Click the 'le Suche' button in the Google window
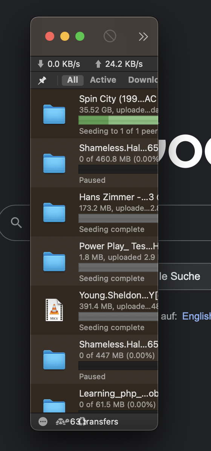The width and height of the screenshot is (211, 451). pyautogui.click(x=184, y=276)
